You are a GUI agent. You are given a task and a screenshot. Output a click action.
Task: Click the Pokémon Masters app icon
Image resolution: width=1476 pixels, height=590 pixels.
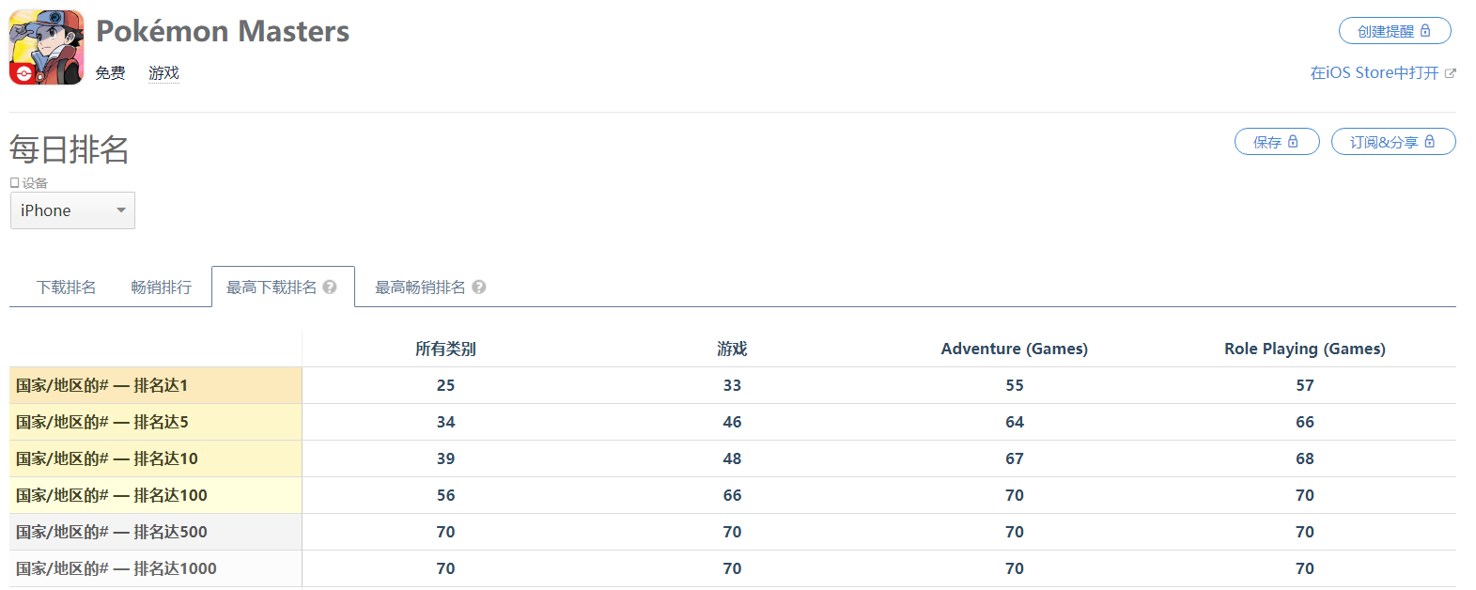(46, 48)
